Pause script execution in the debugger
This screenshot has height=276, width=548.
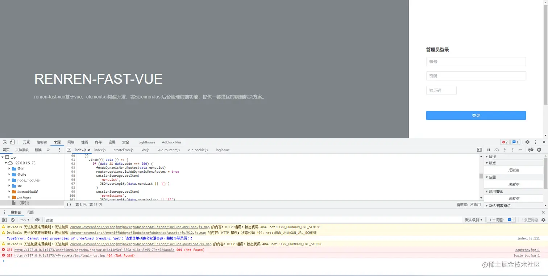coord(489,150)
